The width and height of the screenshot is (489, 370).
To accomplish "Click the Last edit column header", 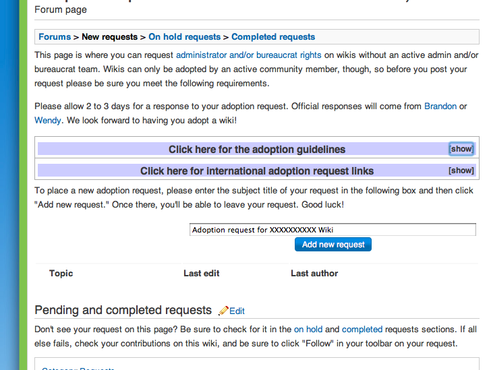I will point(201,273).
